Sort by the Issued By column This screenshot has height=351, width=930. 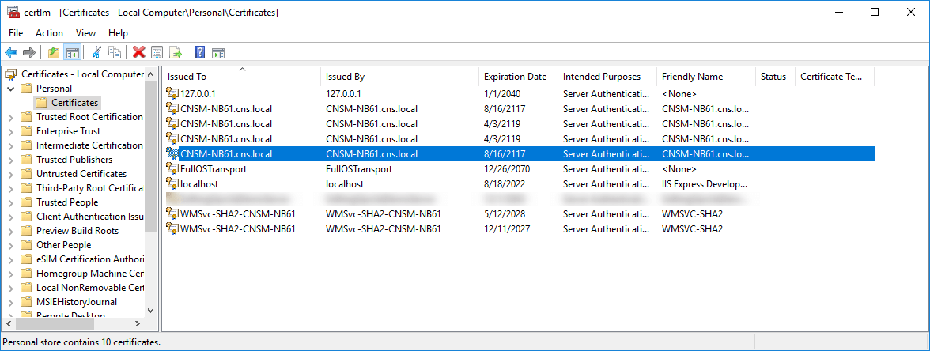tap(400, 77)
